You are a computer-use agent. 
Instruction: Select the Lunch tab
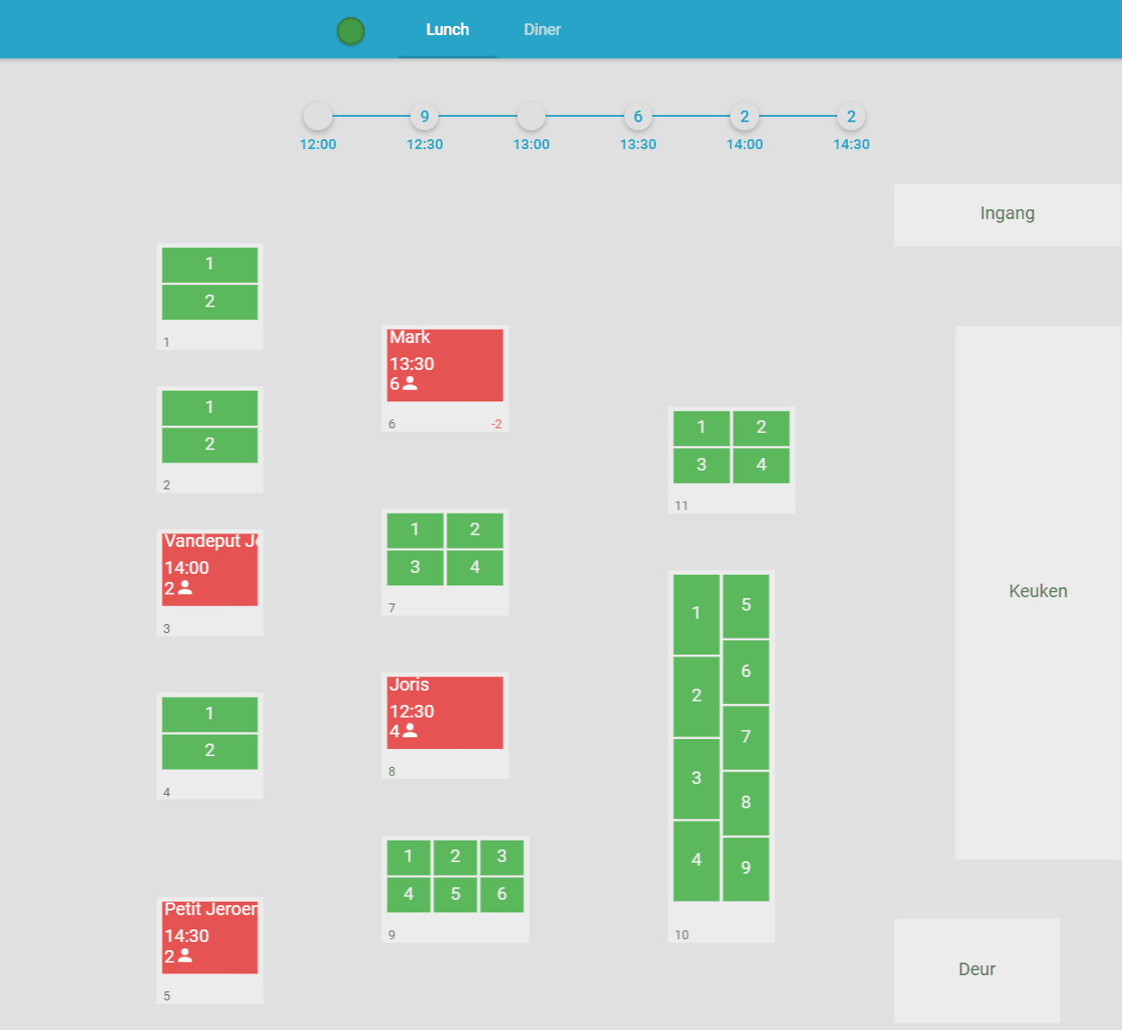[x=447, y=30]
